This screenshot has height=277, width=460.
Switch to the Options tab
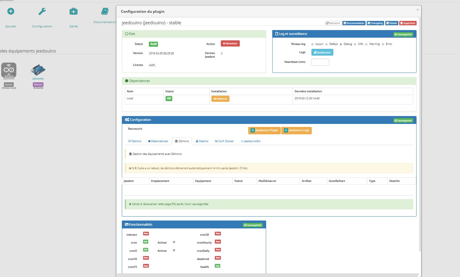pyautogui.click(x=135, y=141)
